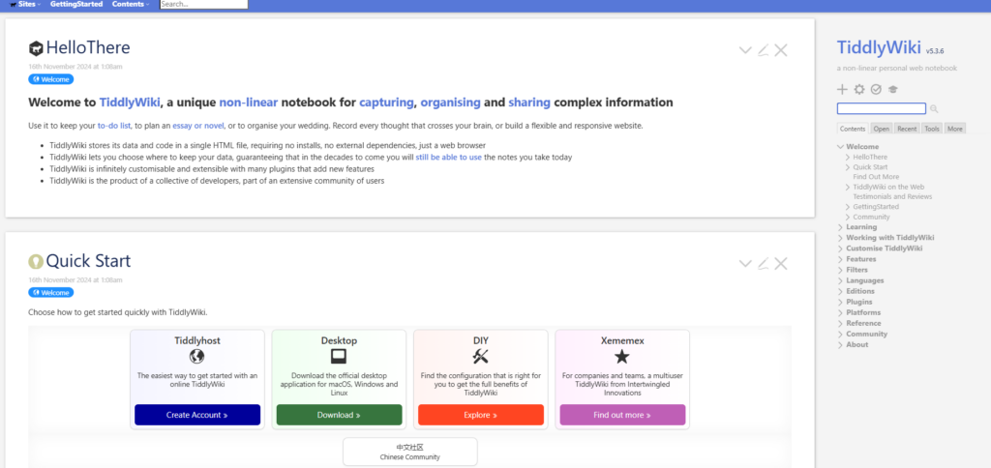
Task: Click the pencil icon on Quick Start tiddler
Action: coord(763,263)
